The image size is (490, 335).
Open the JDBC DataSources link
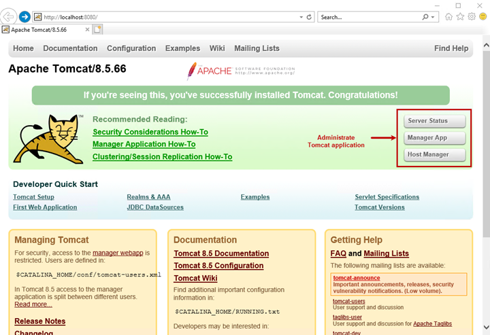tap(155, 207)
